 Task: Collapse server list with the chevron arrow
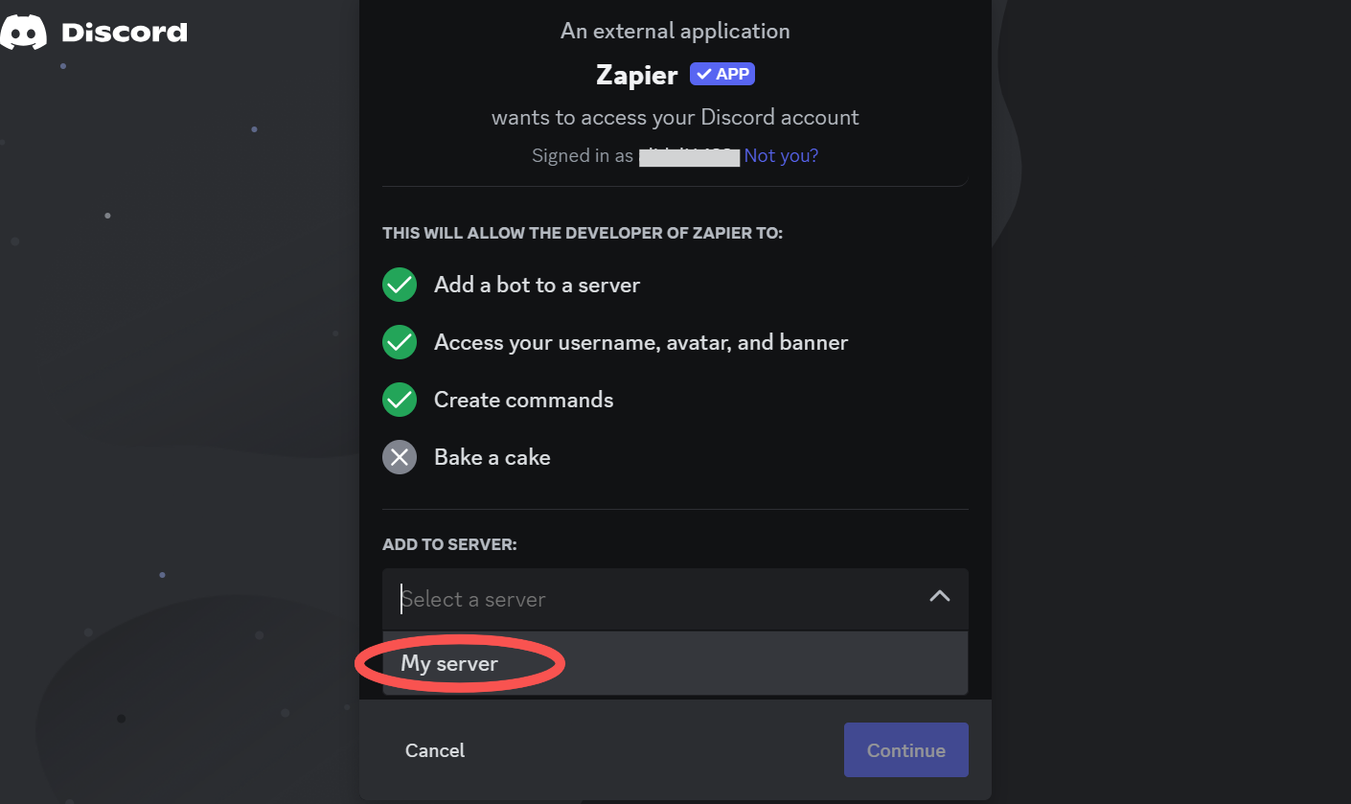[x=940, y=596]
